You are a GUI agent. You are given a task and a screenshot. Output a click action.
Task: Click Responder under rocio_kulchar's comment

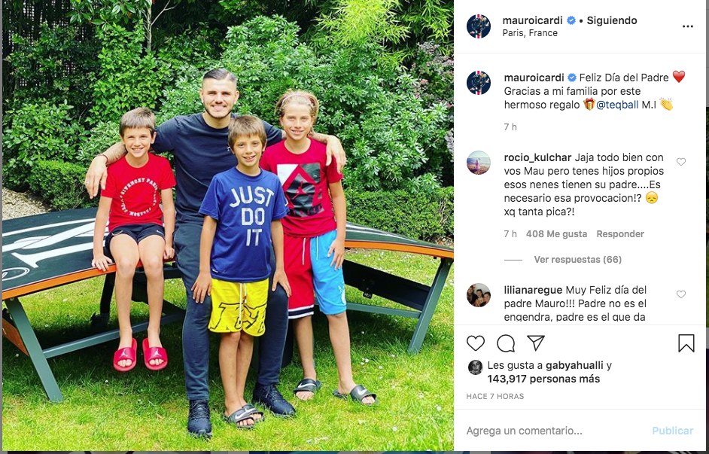tap(620, 234)
